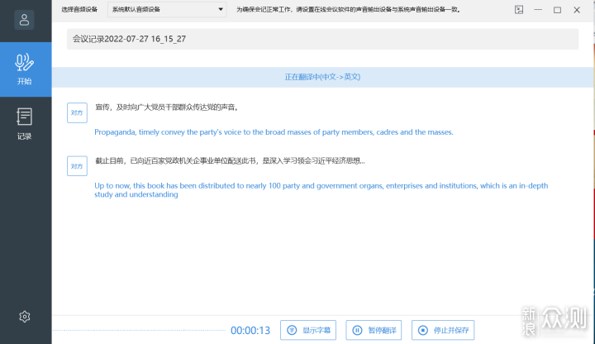Screen dimensions: 595x344
Task: Minimize the application window
Action: click(538, 9)
